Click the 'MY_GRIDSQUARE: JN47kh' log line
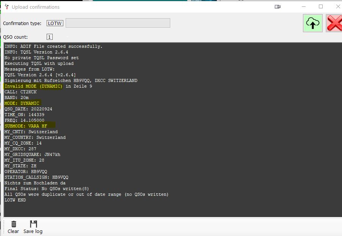 (x=33, y=154)
